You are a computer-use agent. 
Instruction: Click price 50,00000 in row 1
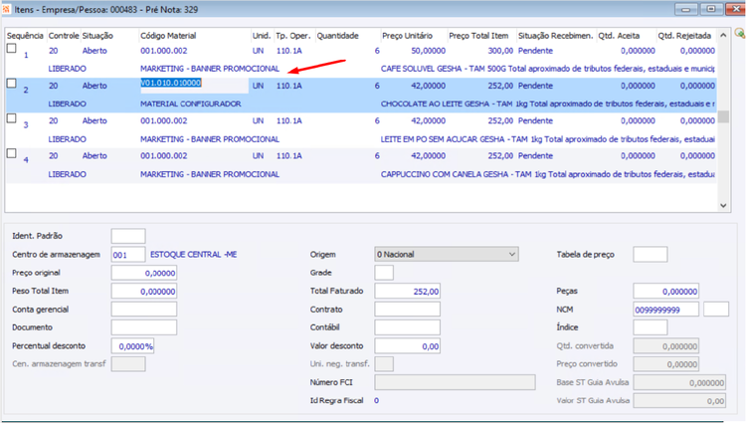428,51
